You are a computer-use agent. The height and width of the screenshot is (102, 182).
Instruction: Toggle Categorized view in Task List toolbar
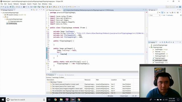[162, 12]
